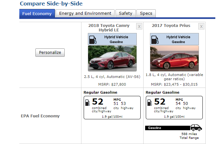
Task: Select the Specs tab
Action: tap(146, 13)
